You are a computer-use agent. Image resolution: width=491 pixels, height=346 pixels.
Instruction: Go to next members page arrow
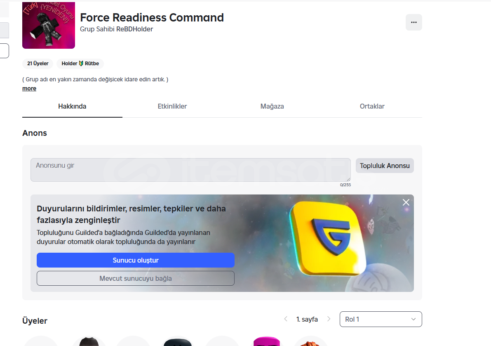pyautogui.click(x=329, y=319)
